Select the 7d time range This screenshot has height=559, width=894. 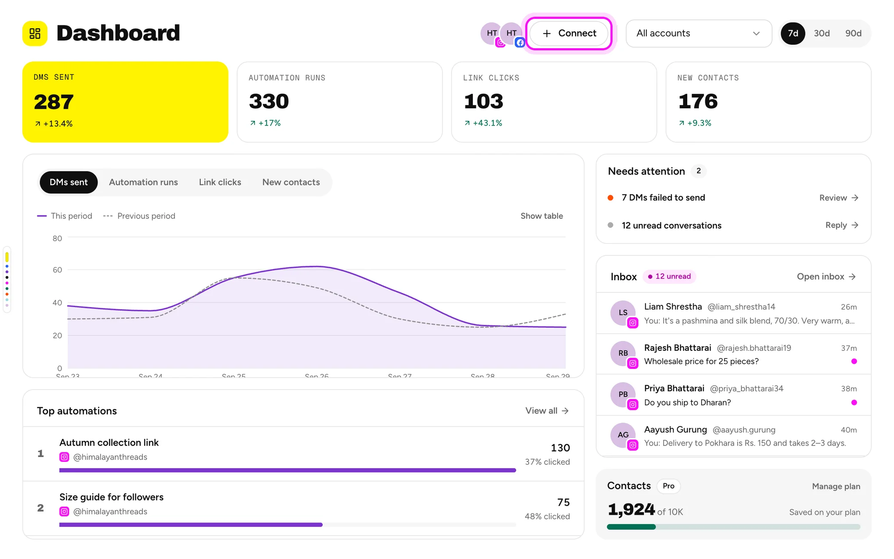click(x=793, y=33)
